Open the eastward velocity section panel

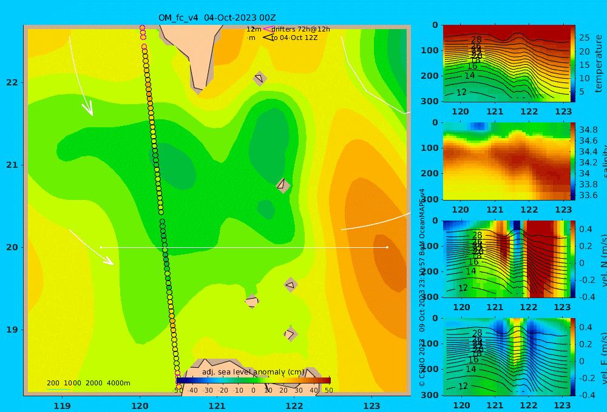(506, 357)
